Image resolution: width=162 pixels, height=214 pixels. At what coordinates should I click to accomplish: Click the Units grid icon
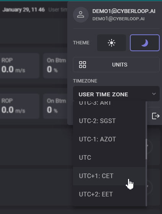[x=83, y=65]
